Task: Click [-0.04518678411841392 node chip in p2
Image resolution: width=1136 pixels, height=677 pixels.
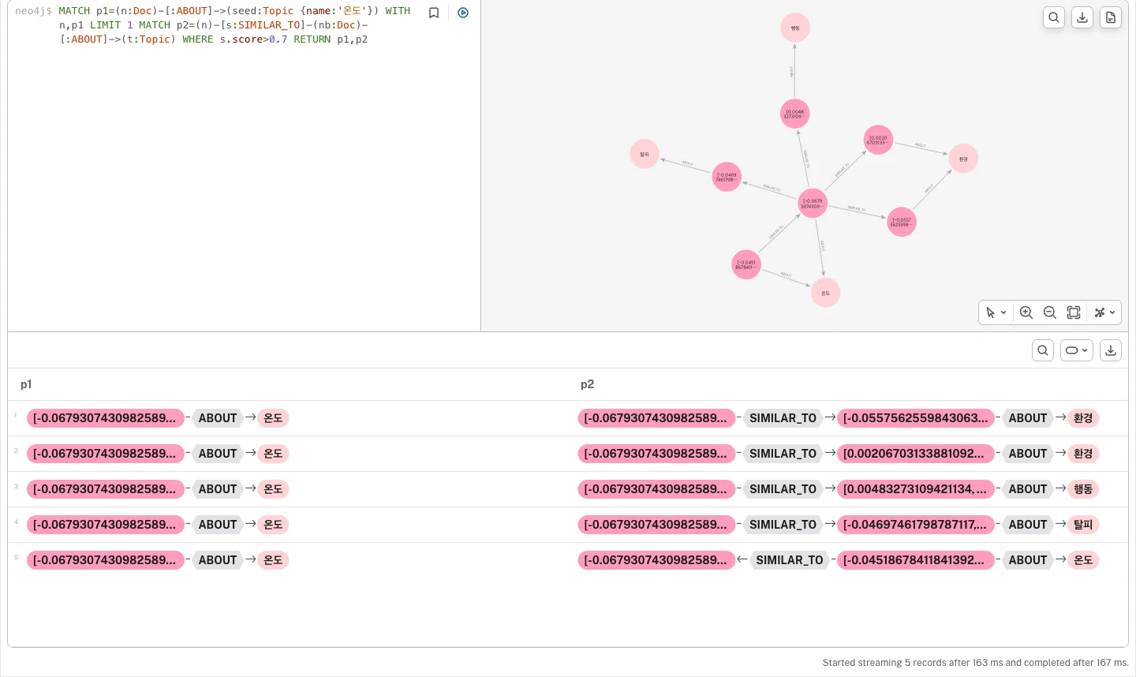Action: pyautogui.click(x=915, y=560)
